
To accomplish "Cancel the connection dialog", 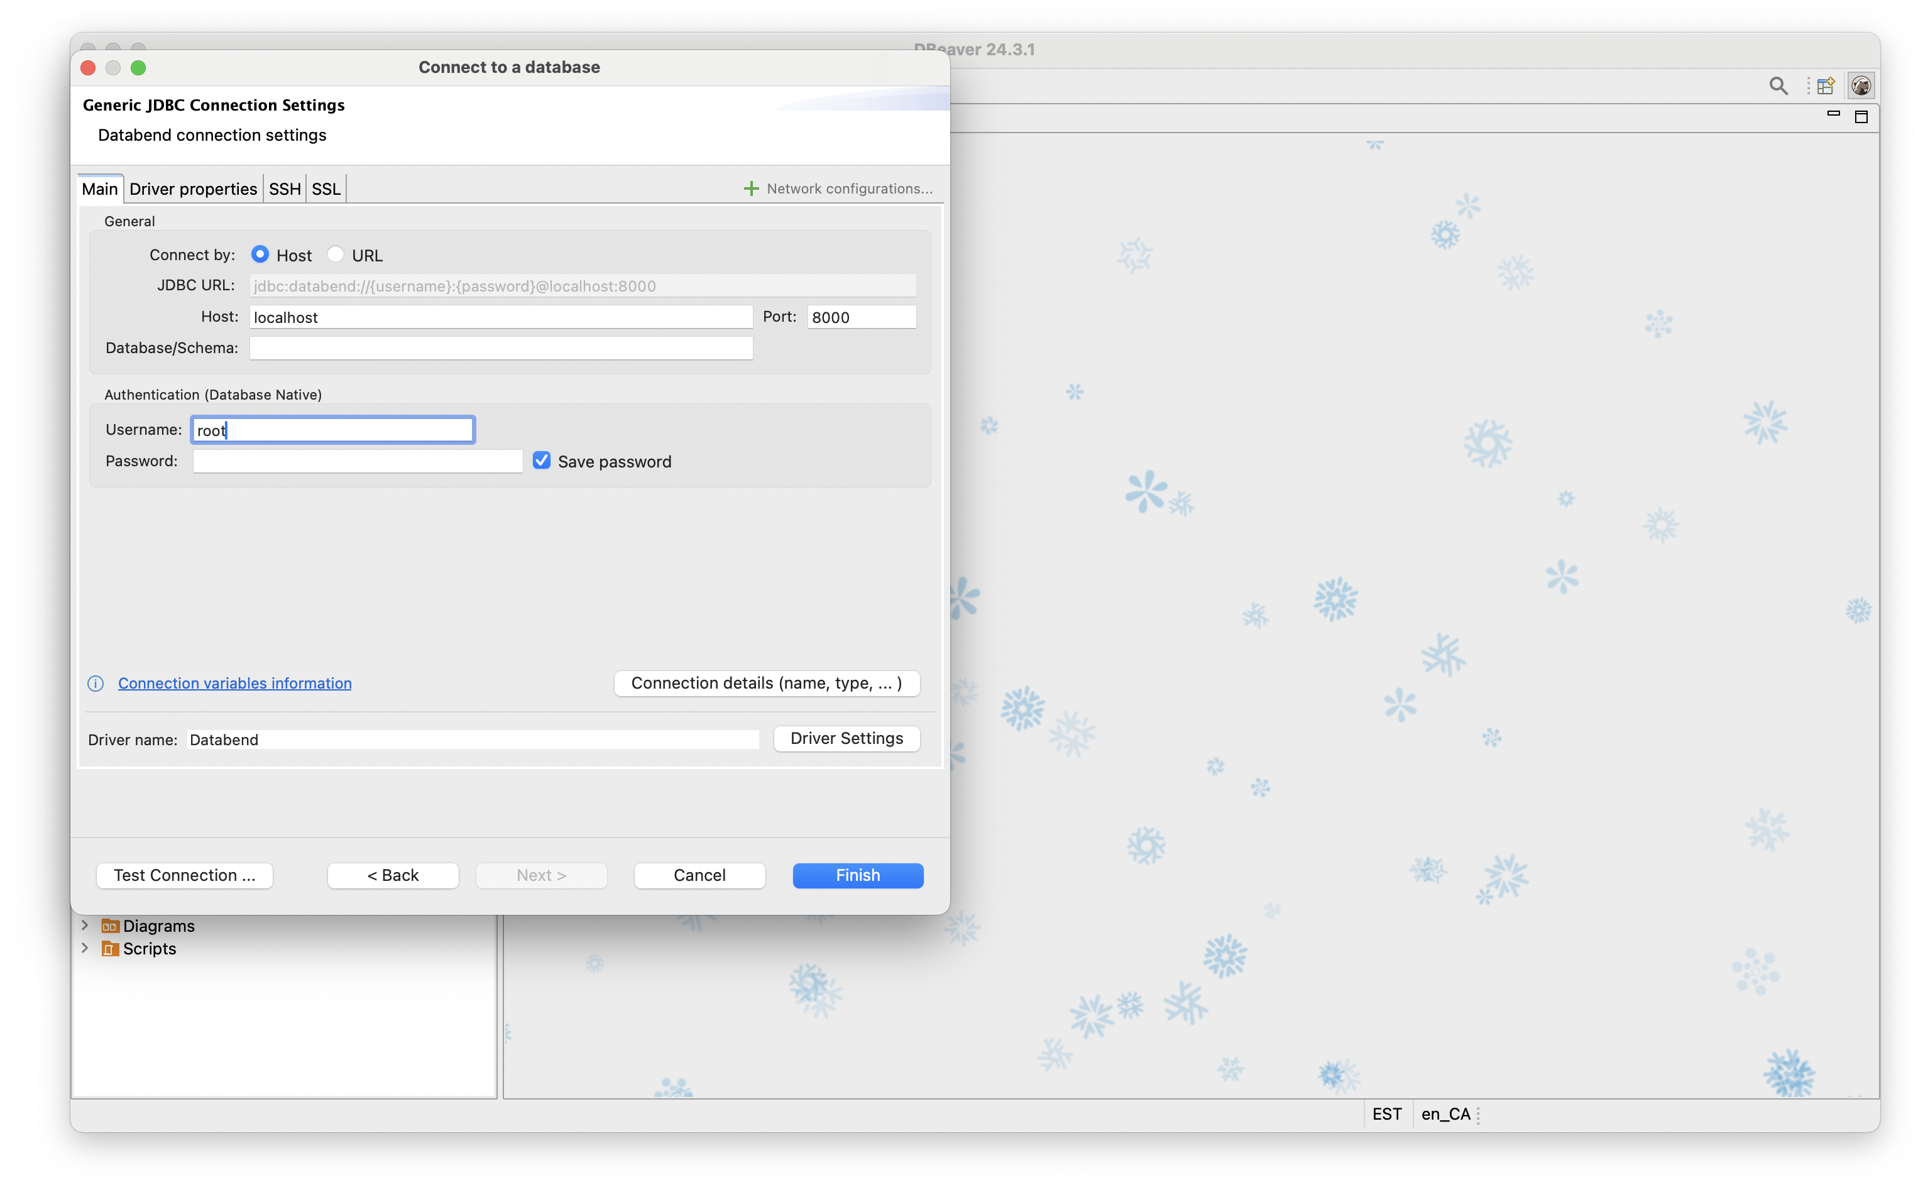I will (699, 875).
